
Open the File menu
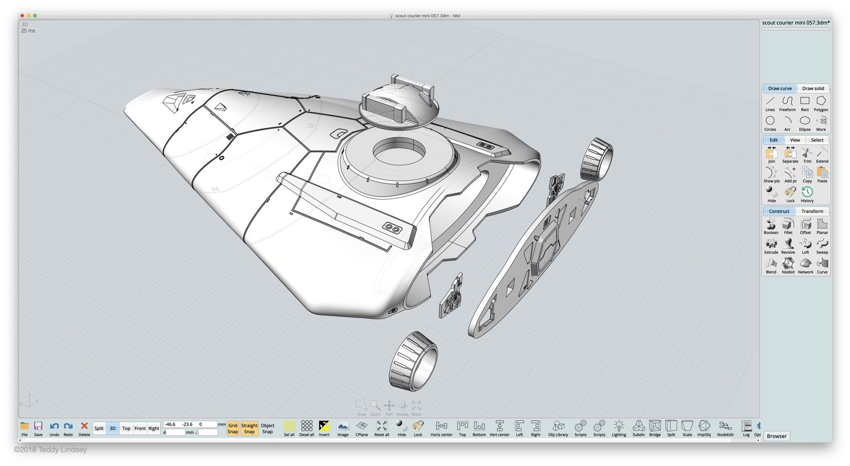click(x=24, y=429)
